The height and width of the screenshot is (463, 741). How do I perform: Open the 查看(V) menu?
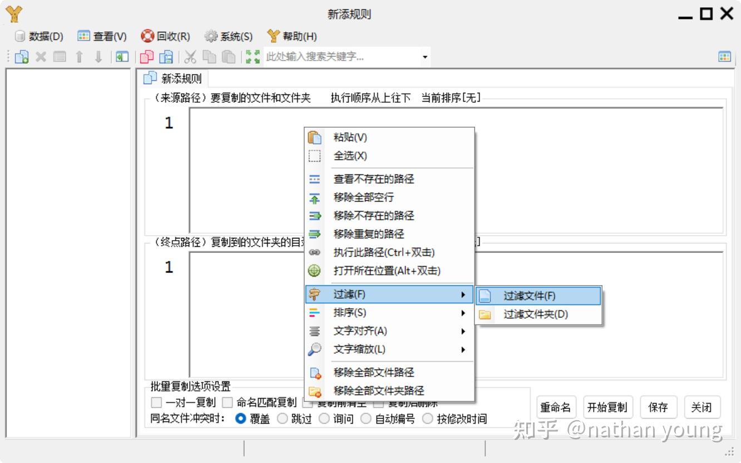pos(102,37)
